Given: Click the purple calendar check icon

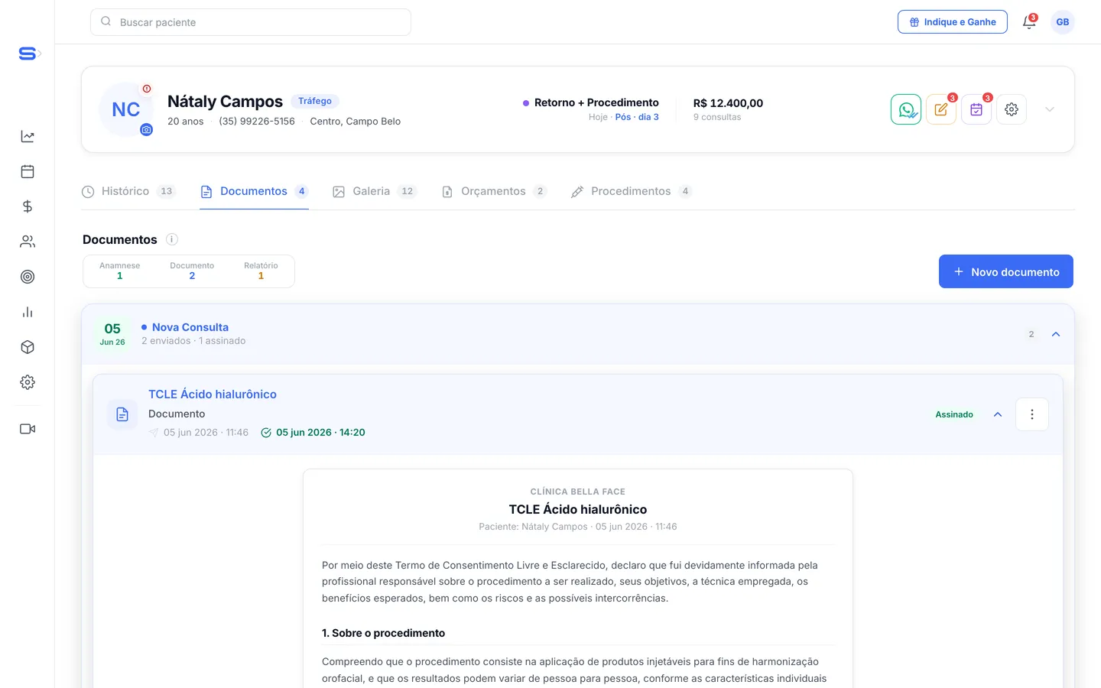Looking at the screenshot, I should (976, 109).
